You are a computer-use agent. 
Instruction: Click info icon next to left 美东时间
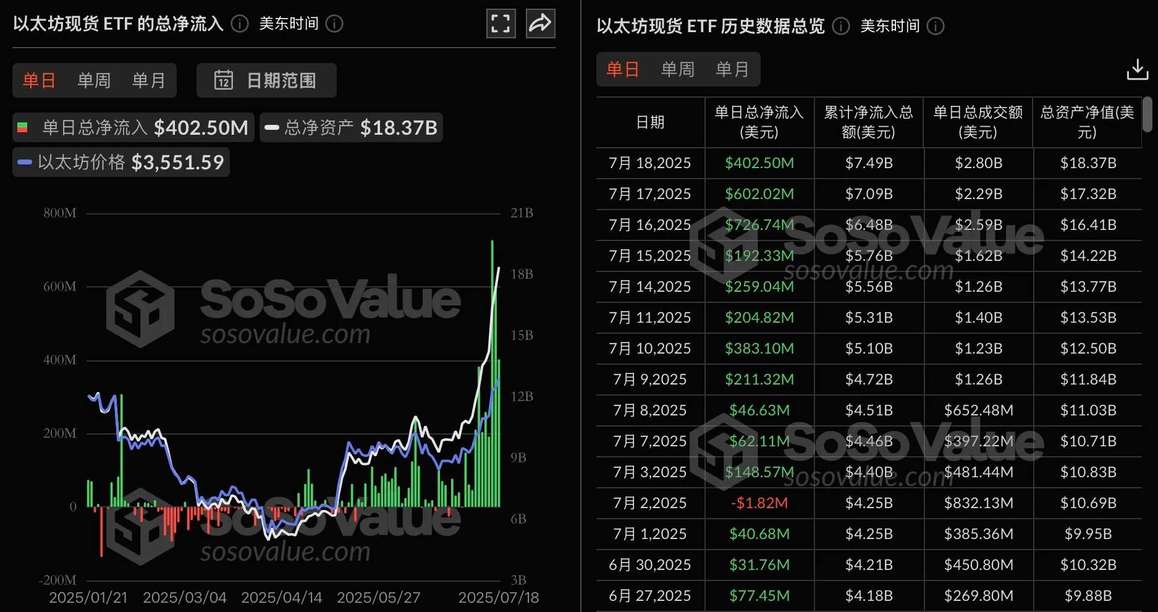(x=334, y=23)
